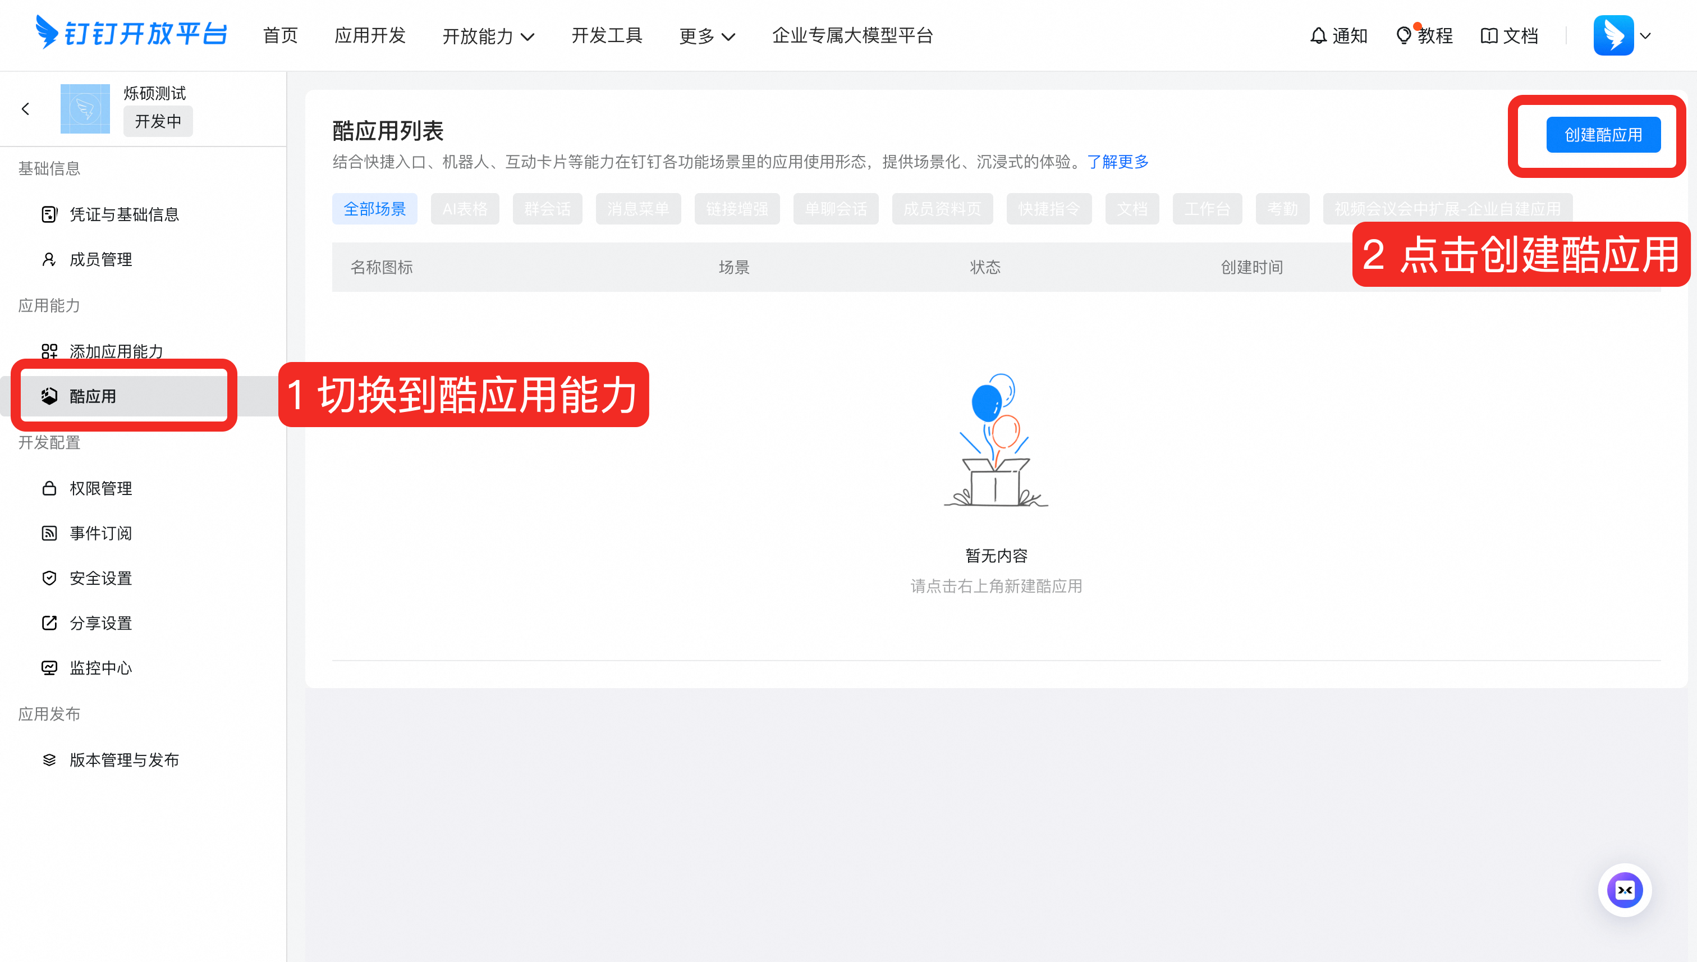Open 应用开发 in top navigation
Viewport: 1697px width, 962px height.
point(370,36)
